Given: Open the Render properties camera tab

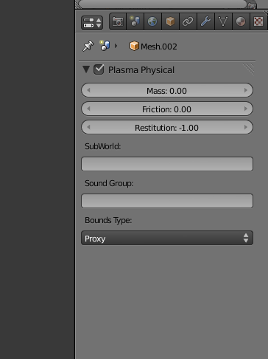Looking at the screenshot, I should [x=118, y=21].
